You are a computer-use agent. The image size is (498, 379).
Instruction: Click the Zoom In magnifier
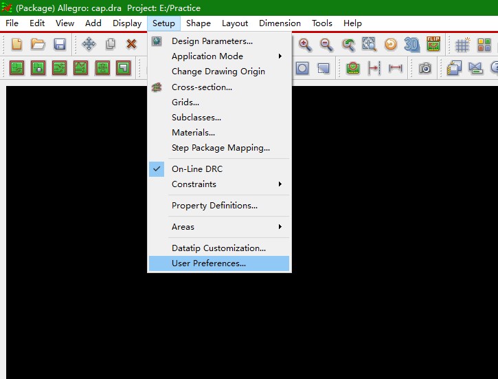coord(305,45)
